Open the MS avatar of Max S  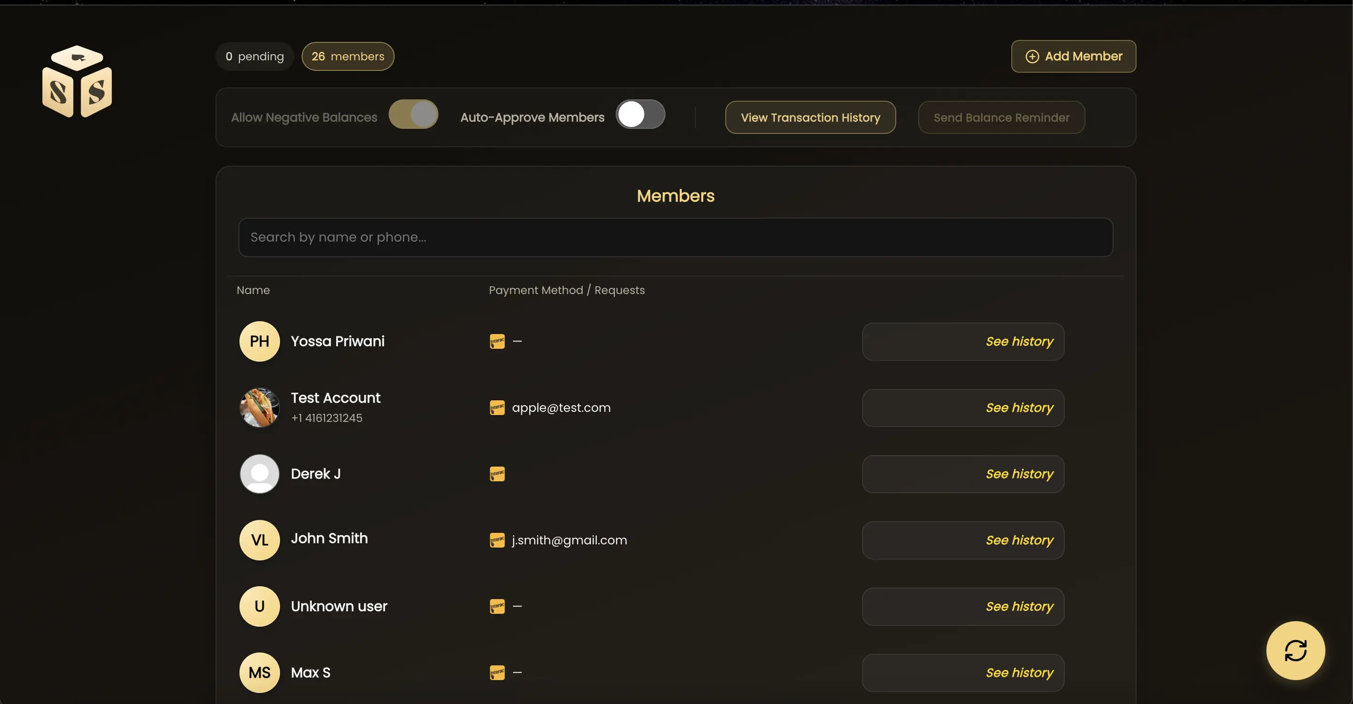coord(259,673)
